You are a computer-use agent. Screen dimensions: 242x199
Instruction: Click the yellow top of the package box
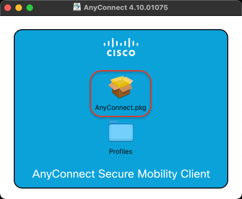(x=120, y=82)
